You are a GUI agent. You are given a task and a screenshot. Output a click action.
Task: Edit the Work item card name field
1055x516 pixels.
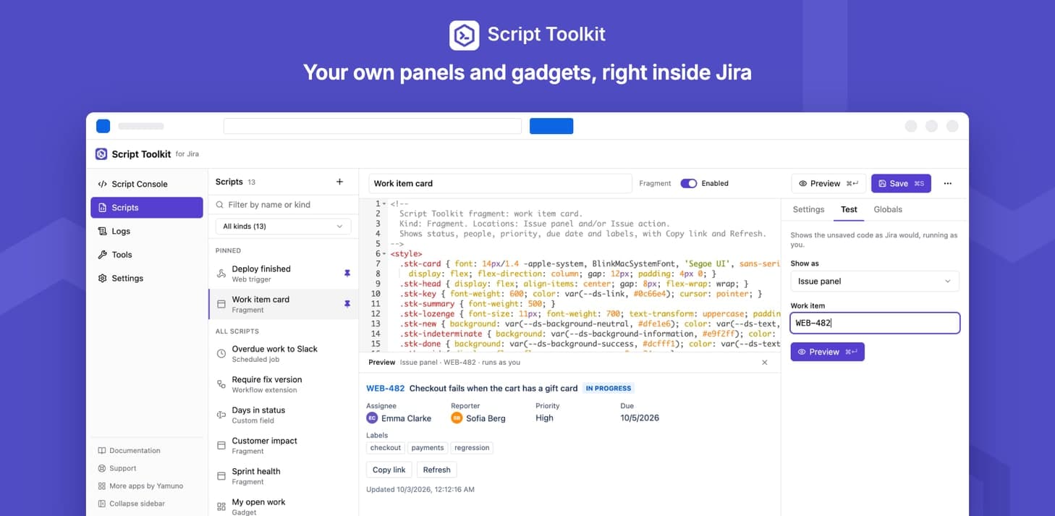pos(500,183)
